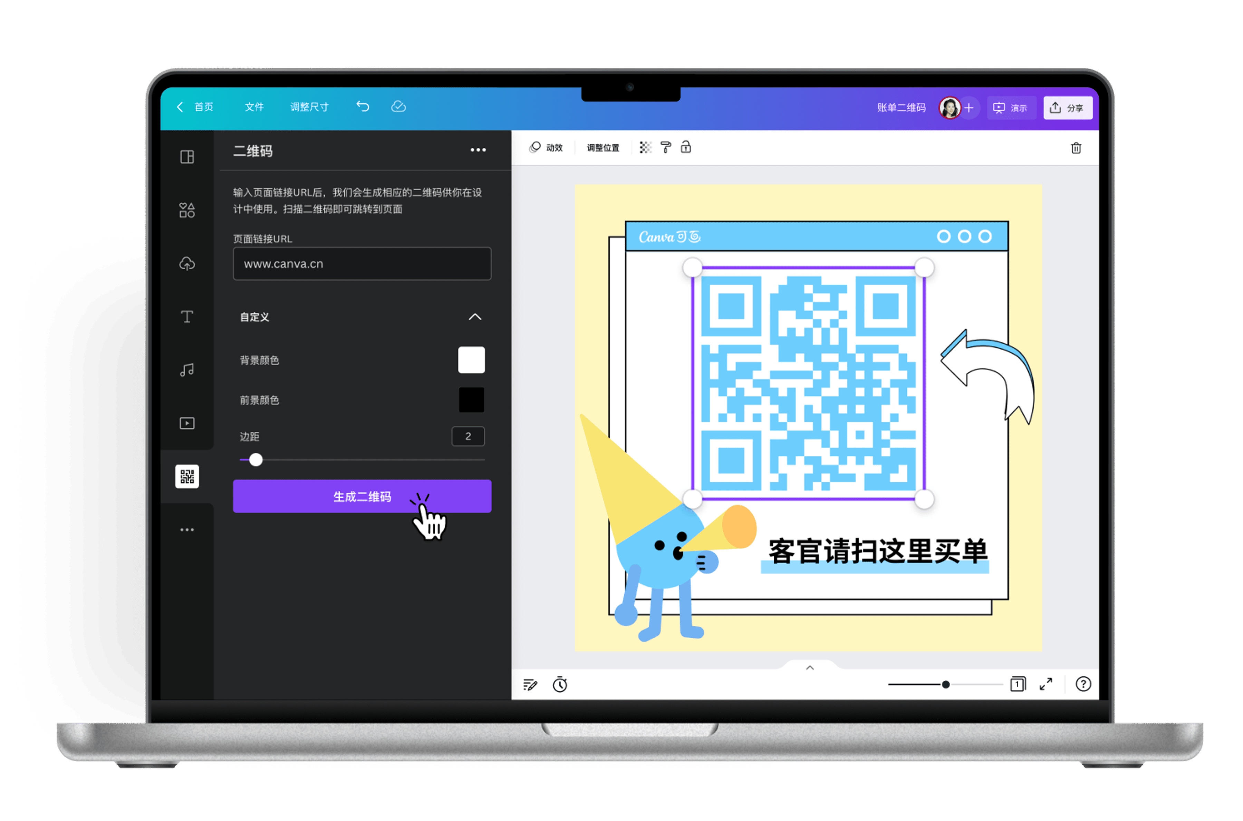
Task: Open the transparency checkerboard icon
Action: tap(645, 148)
